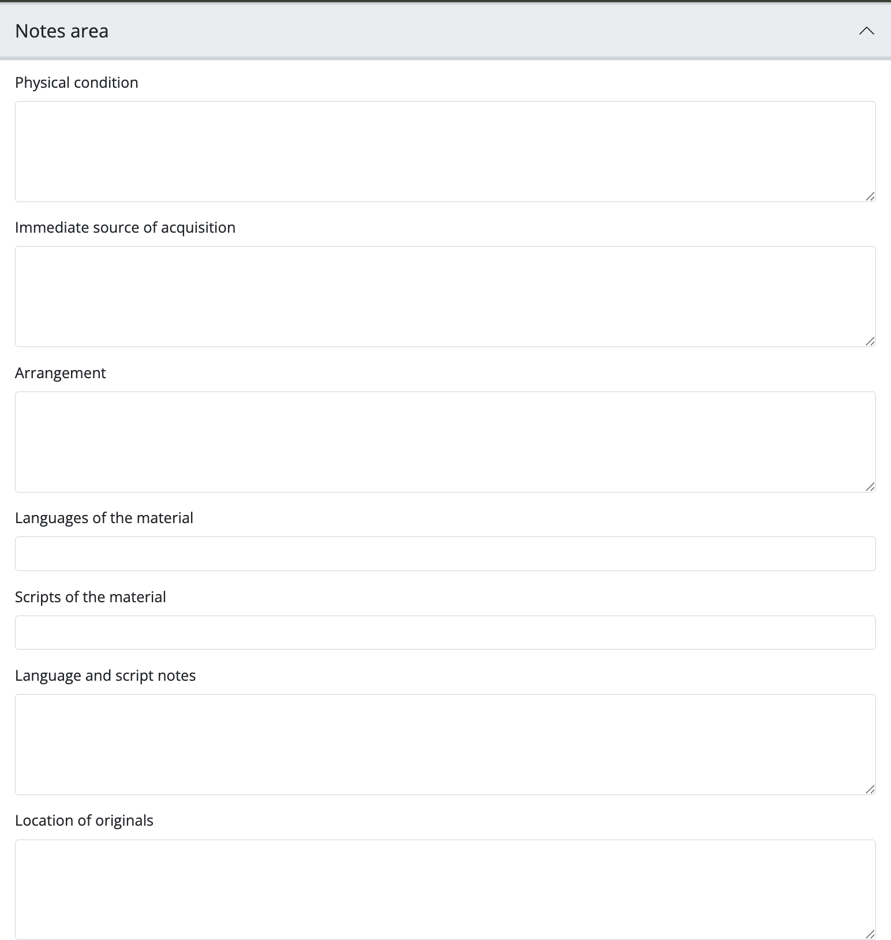Open the Languages of the material field
This screenshot has height=940, width=891.
(x=445, y=554)
